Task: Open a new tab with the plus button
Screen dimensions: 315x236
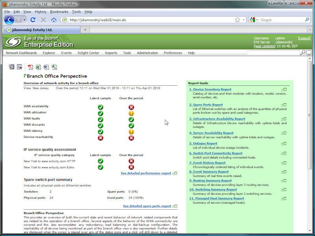Action: pyautogui.click(x=85, y=30)
